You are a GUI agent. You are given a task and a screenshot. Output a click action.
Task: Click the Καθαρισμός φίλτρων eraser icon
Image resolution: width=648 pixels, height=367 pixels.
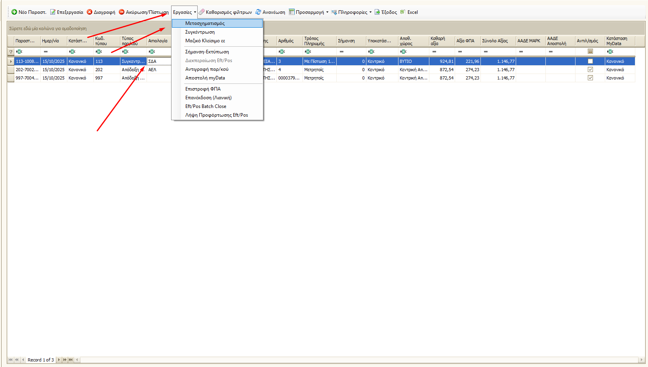[x=202, y=12]
